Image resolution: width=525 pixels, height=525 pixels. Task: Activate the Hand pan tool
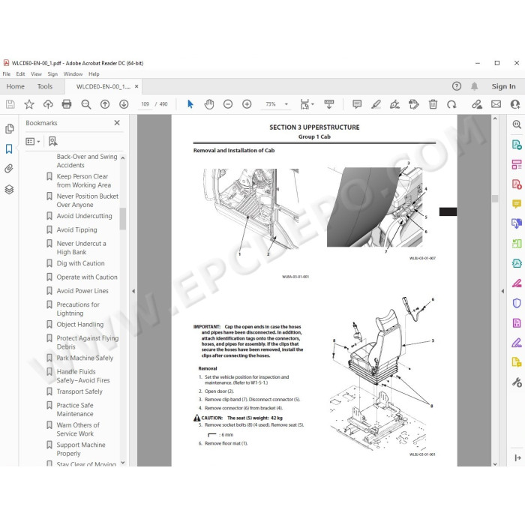click(209, 104)
